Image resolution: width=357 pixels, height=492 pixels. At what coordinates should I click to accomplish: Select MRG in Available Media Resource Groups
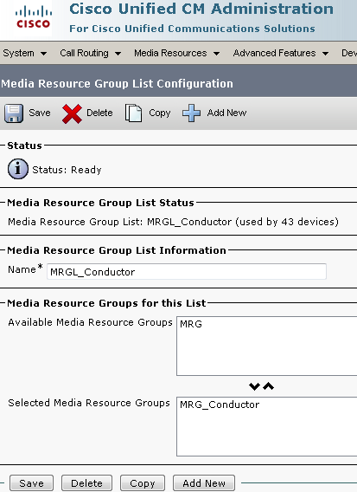pos(191,324)
